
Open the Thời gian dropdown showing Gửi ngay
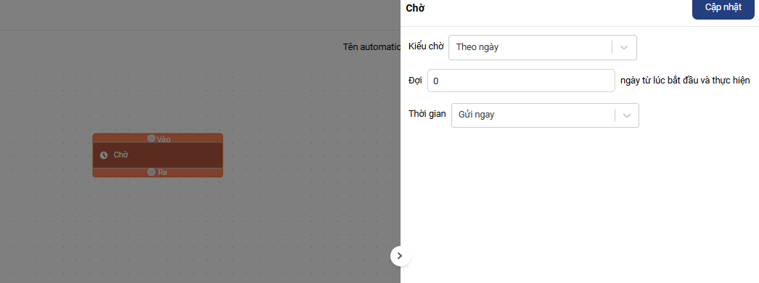click(545, 115)
